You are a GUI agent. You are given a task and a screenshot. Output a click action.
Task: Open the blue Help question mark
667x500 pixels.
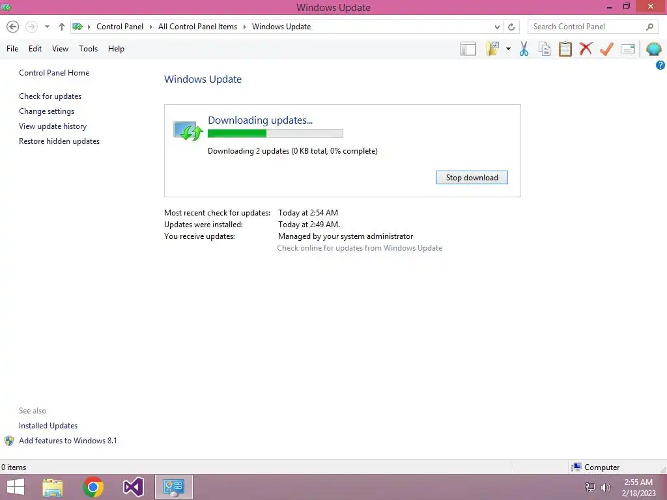[660, 65]
